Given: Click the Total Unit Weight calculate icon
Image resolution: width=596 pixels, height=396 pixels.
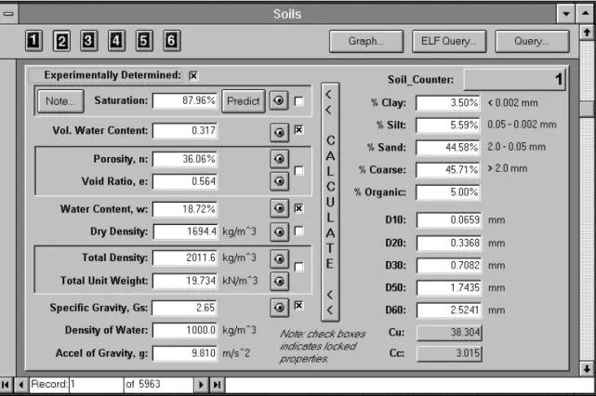Looking at the screenshot, I should click(x=279, y=282).
